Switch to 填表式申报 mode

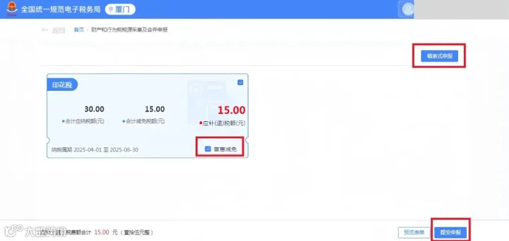click(439, 56)
